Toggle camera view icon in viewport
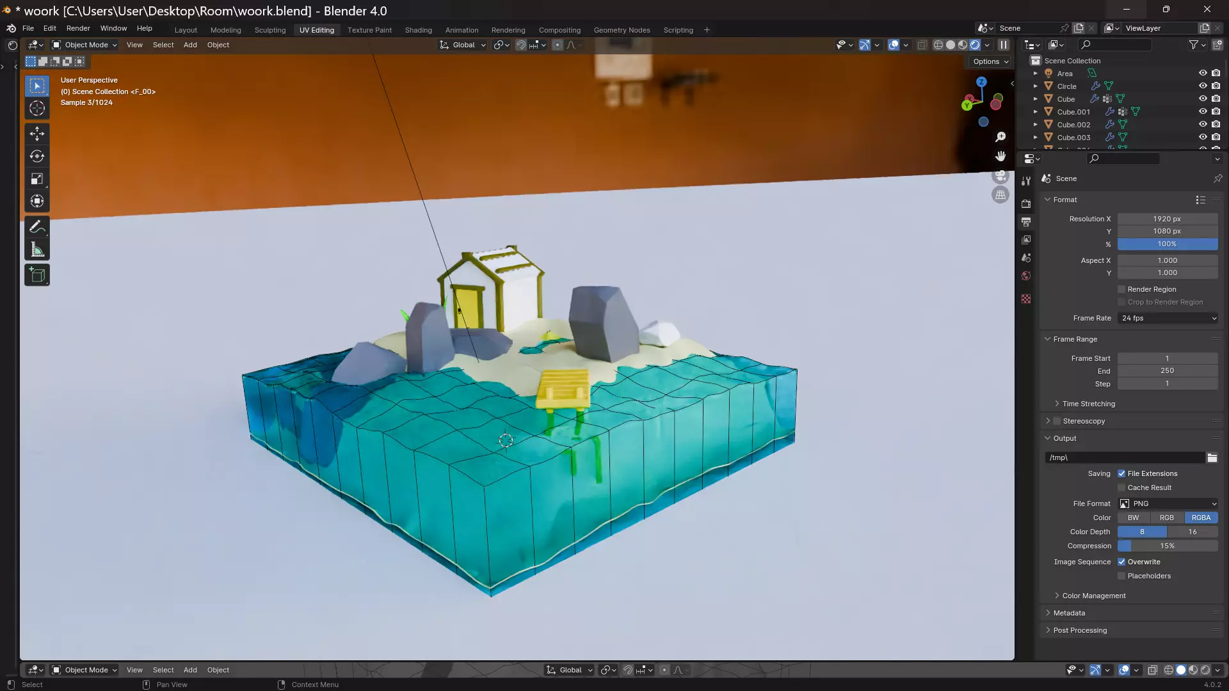The width and height of the screenshot is (1229, 691). 1000,175
